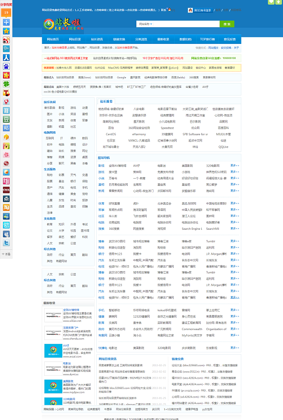Open the 360网站安全检测 recommended link
Viewport: 283px width, 420px height.
coord(139,128)
